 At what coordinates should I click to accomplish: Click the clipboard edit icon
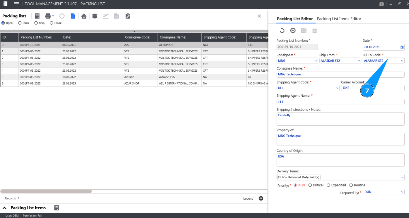[127, 16]
